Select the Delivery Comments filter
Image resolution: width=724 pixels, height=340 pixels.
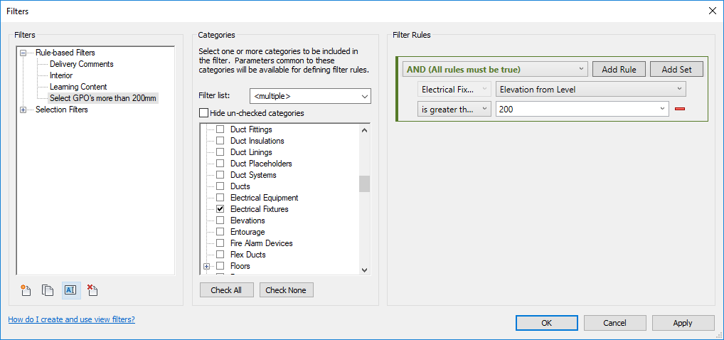[x=81, y=64]
